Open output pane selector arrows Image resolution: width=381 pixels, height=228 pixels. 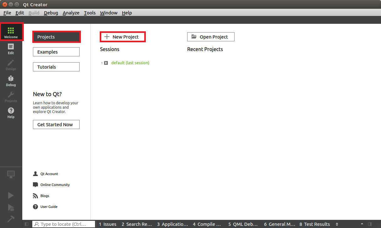point(337,224)
